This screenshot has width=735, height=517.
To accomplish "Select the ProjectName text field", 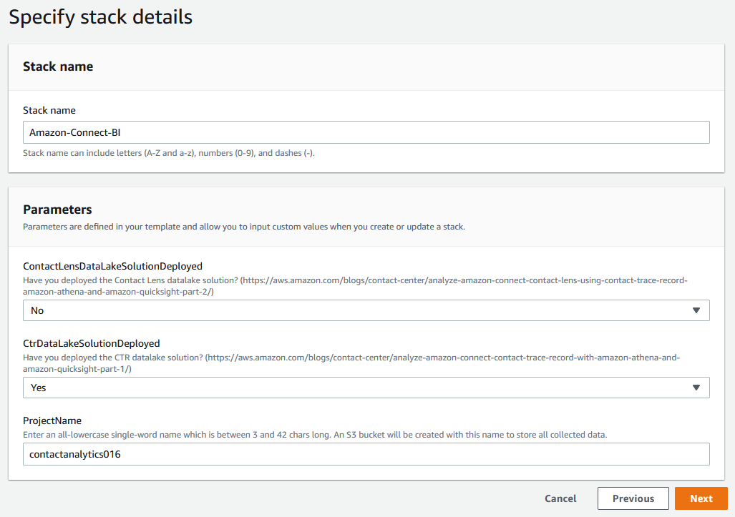I will click(x=366, y=454).
